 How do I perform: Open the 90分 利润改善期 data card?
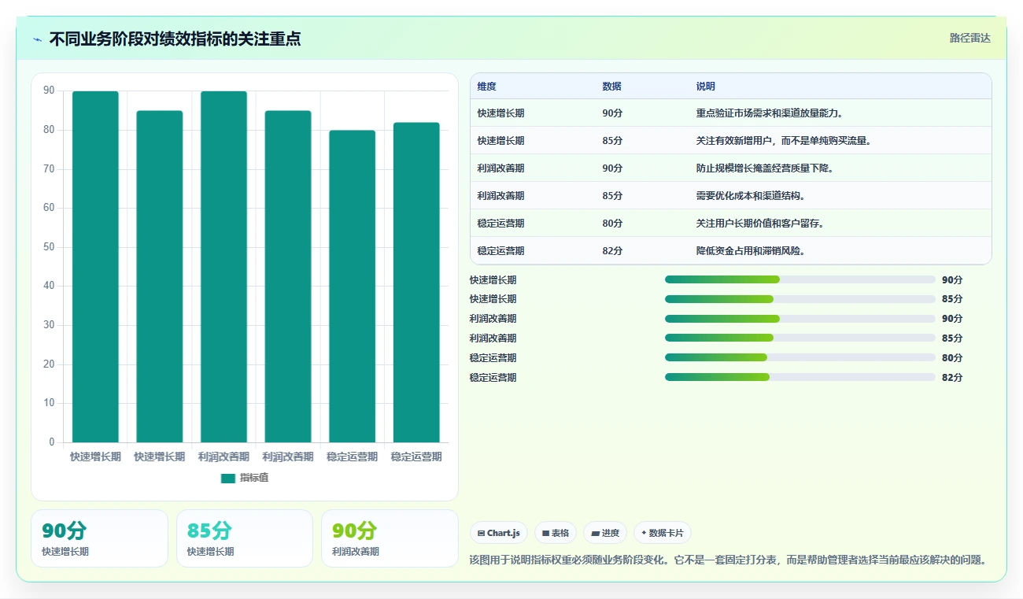click(390, 538)
